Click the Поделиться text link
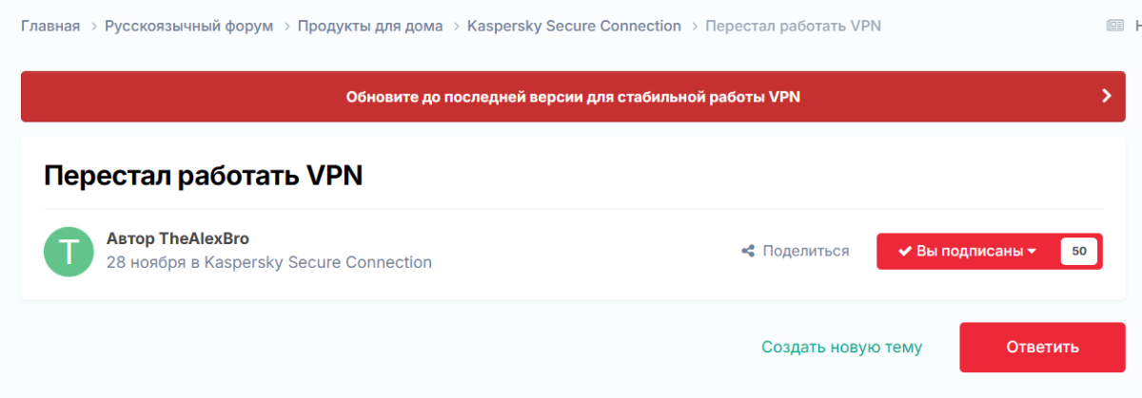This screenshot has width=1142, height=398. tap(805, 252)
